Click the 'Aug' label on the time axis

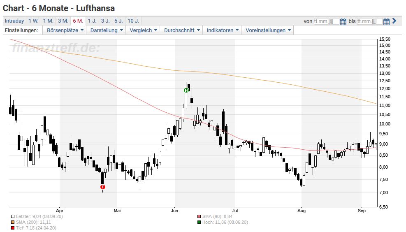(302, 211)
